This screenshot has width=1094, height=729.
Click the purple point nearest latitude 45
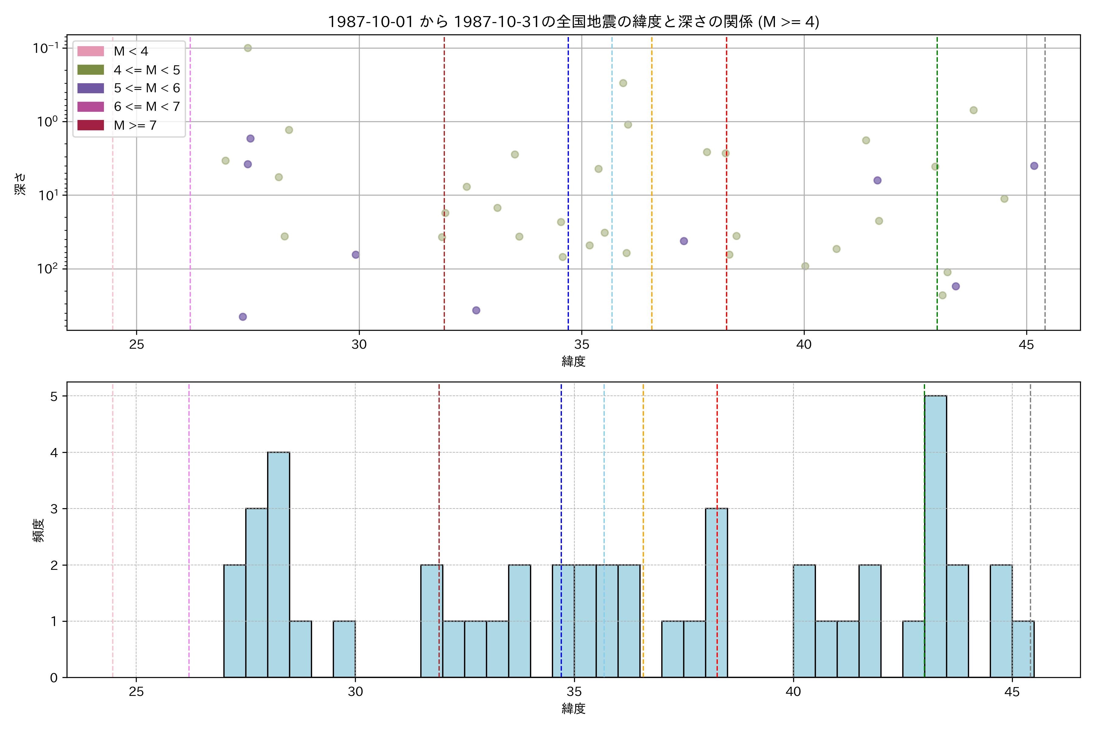[x=1034, y=166]
